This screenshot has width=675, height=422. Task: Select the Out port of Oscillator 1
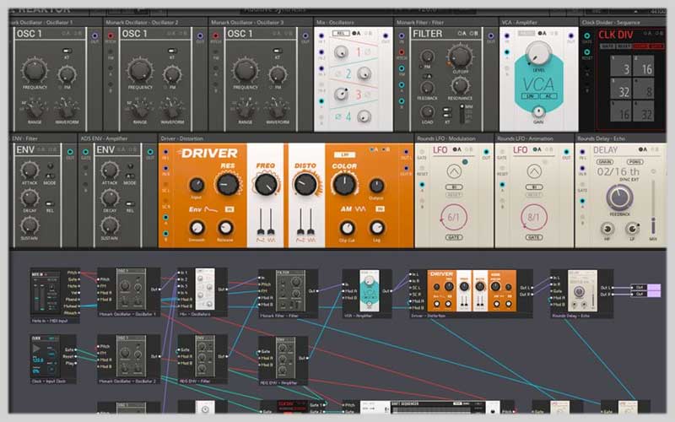[94, 35]
